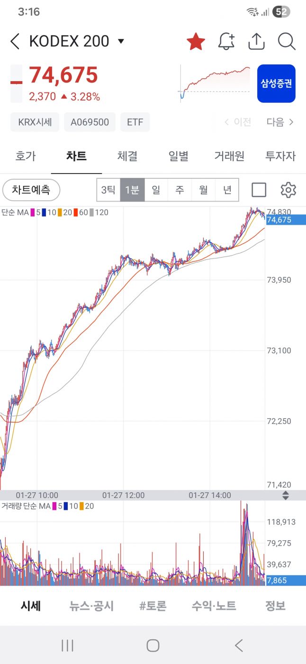Expand the KRX시세 market selector
The height and width of the screenshot is (664, 306).
point(35,122)
